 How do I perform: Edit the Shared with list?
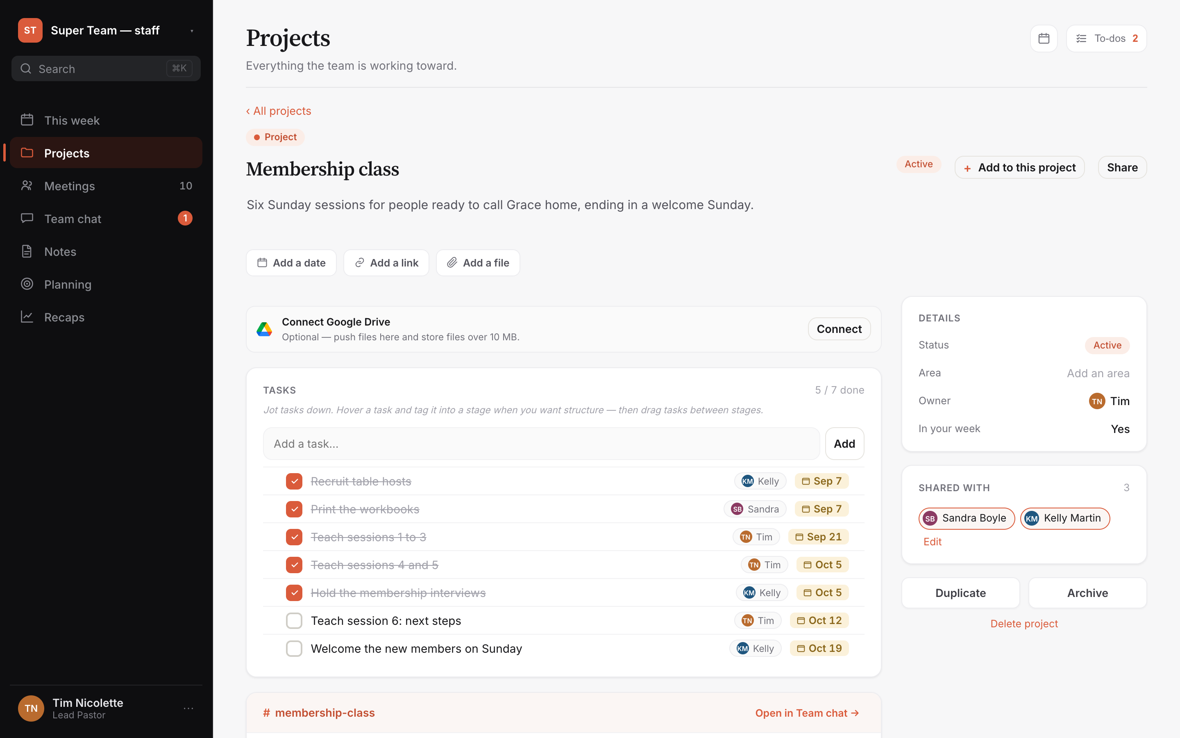click(932, 542)
